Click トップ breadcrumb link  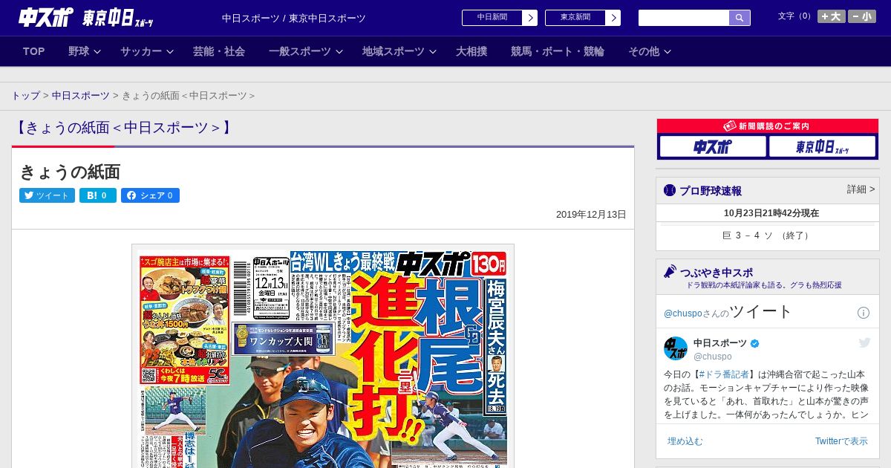pyautogui.click(x=26, y=96)
